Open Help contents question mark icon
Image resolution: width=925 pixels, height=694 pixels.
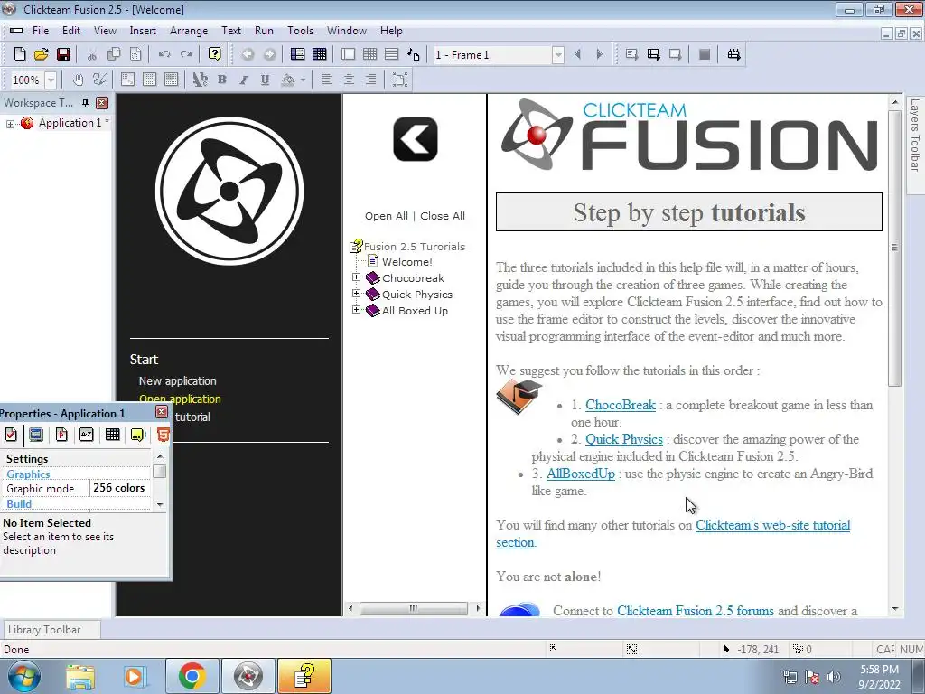(x=215, y=54)
